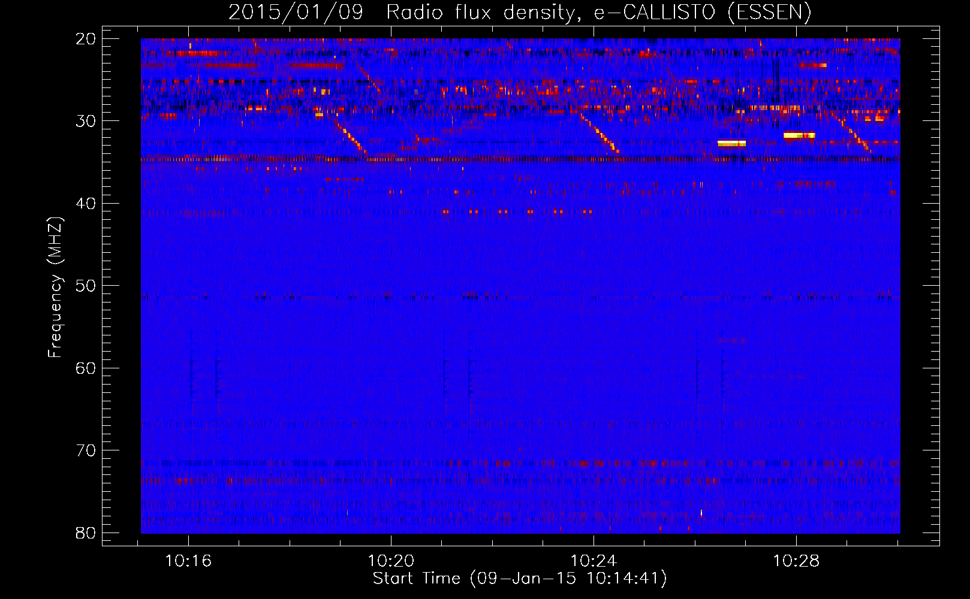Click the bright yellow burst near 10:28
The height and width of the screenshot is (599, 970).
799,135
